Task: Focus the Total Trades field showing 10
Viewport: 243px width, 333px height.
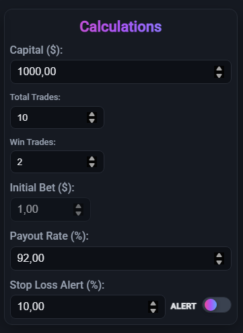Action: tap(57, 117)
